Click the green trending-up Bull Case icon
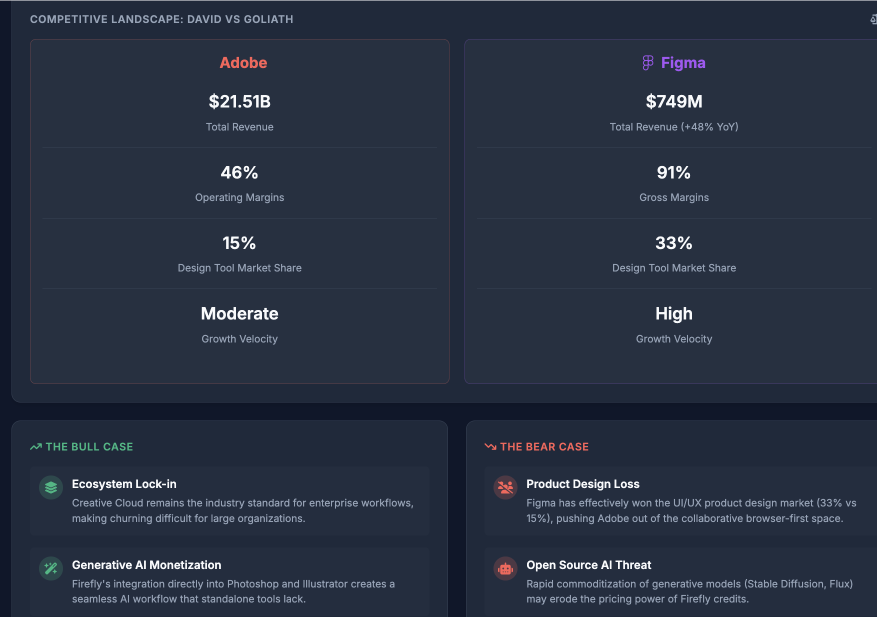Image resolution: width=877 pixels, height=617 pixels. 35,446
